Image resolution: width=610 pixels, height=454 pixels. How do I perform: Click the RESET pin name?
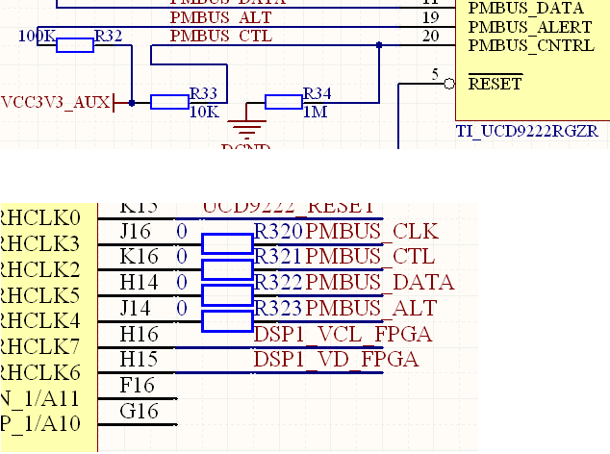pos(495,84)
